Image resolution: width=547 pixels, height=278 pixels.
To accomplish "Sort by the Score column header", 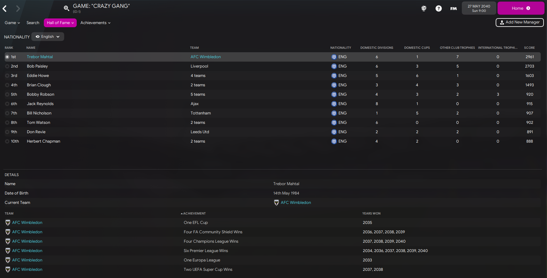I will (x=529, y=48).
